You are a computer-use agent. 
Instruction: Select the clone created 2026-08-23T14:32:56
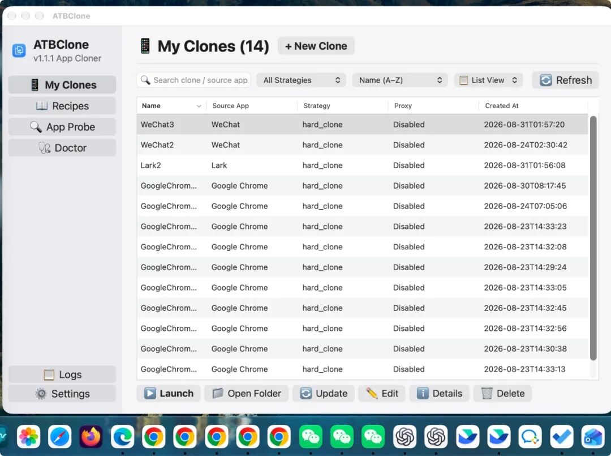click(363, 328)
